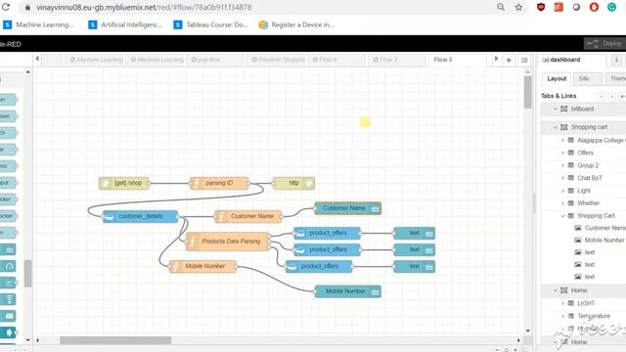Click the Mobile Number widget icon in sidebar

[x=578, y=241]
